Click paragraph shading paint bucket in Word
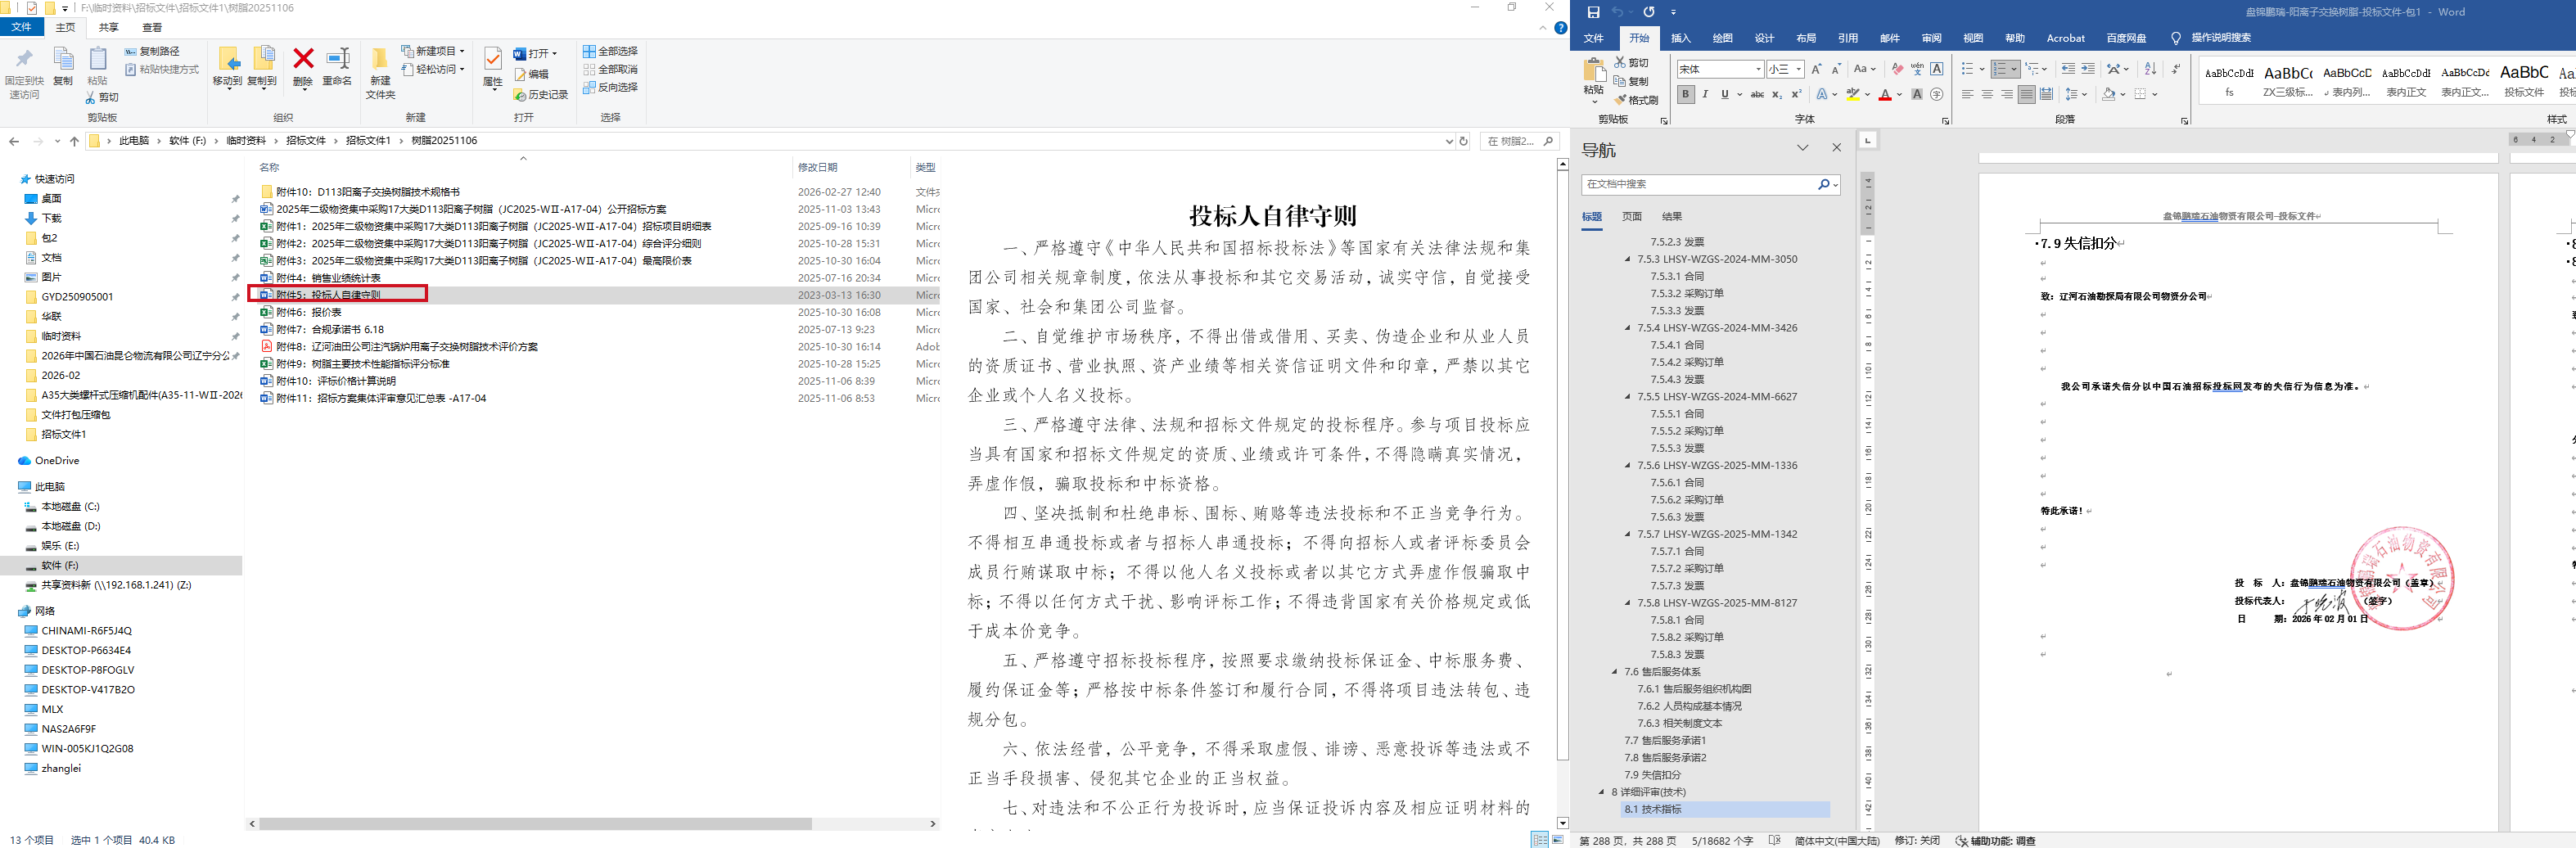2576x848 pixels. click(x=2108, y=94)
